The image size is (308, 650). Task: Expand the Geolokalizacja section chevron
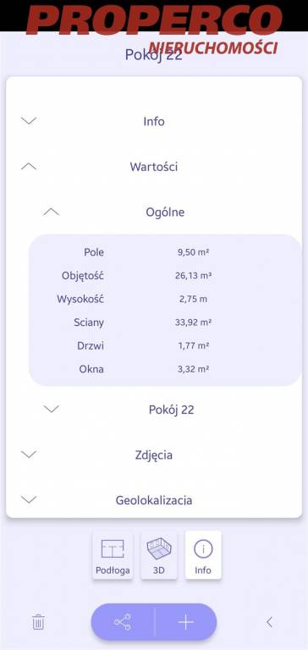point(29,499)
